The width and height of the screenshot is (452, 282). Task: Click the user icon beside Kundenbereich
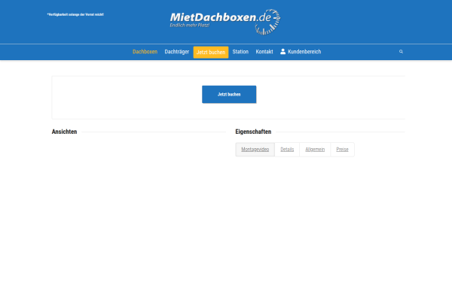pos(282,51)
